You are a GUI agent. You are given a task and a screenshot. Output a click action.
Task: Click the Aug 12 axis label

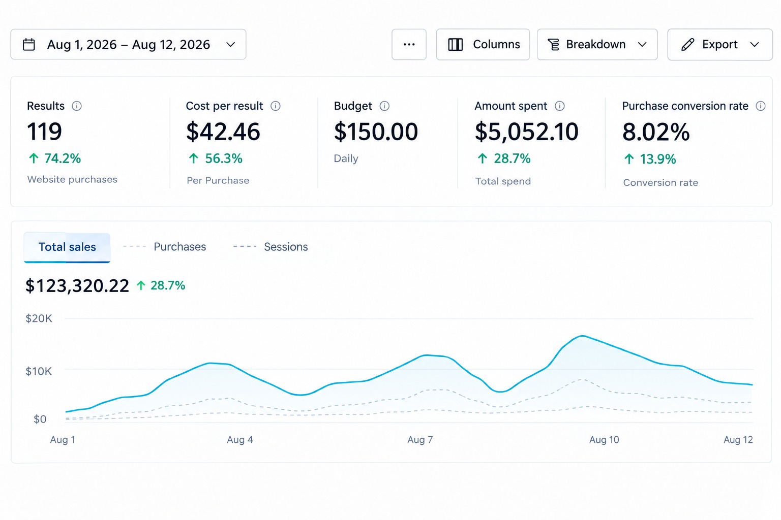click(x=738, y=440)
